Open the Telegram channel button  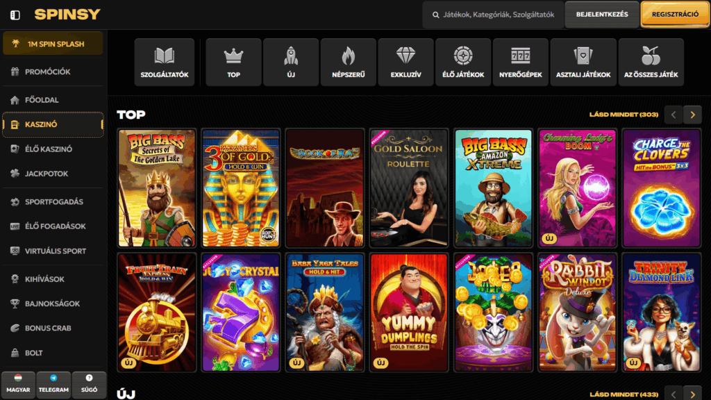pos(53,385)
